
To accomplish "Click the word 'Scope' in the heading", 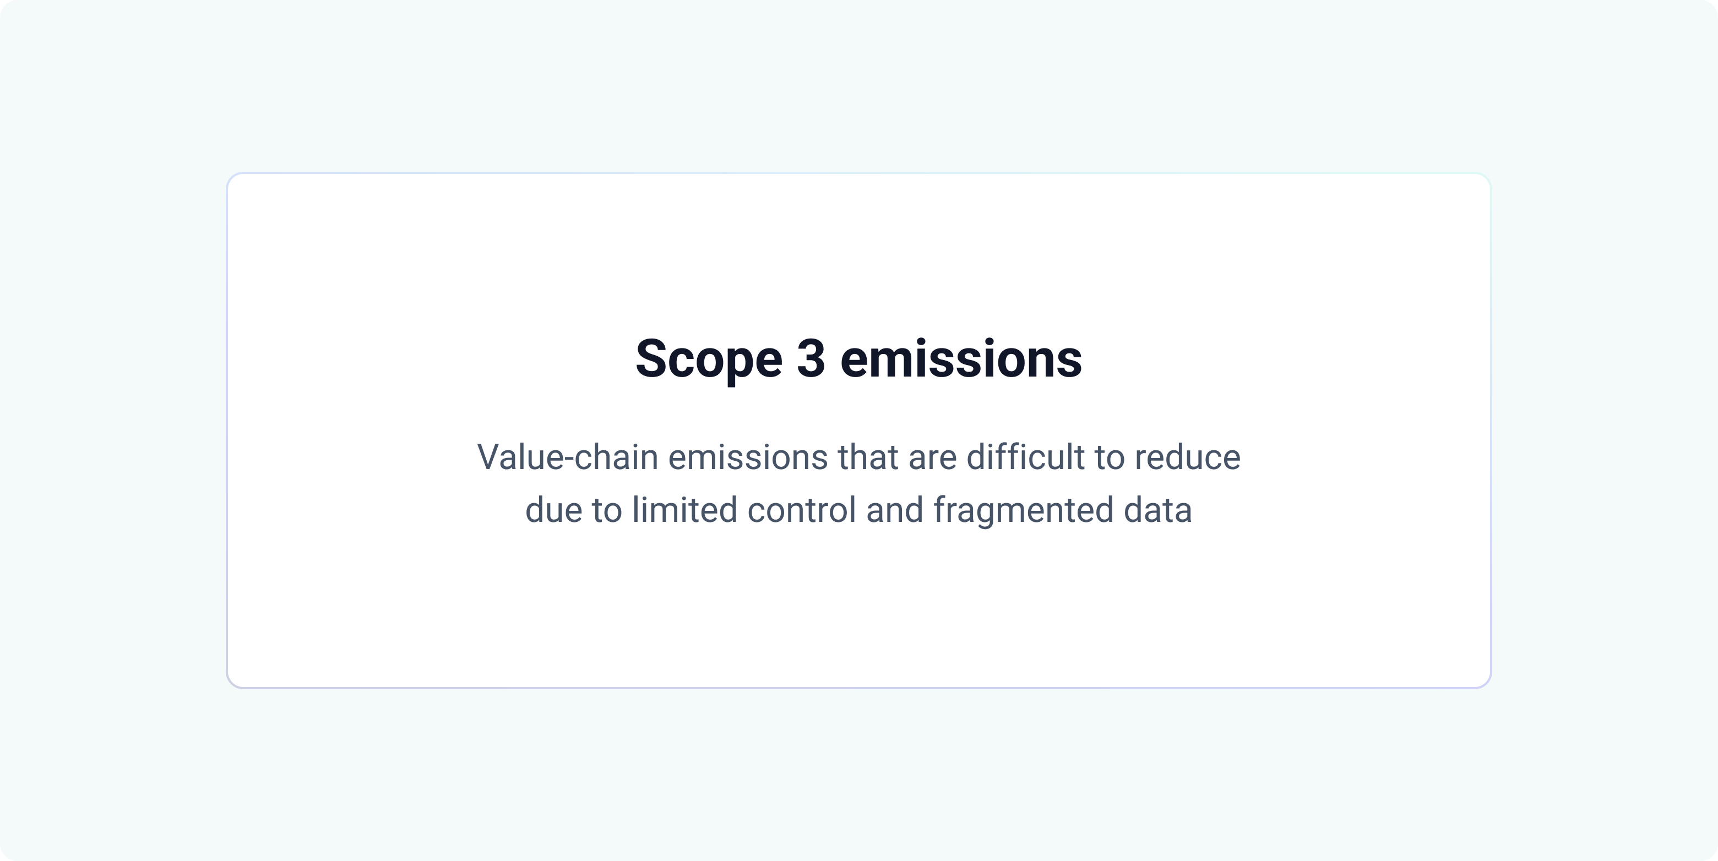I will (709, 359).
